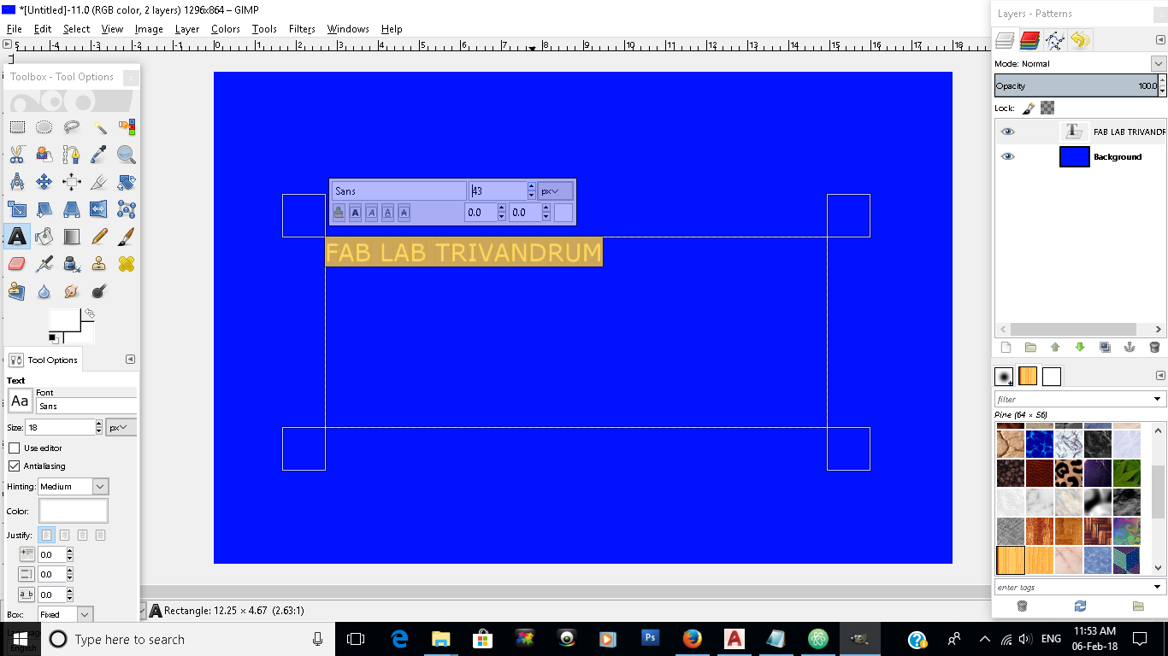Open size unit px dropdown in Tool Options

[x=121, y=427]
